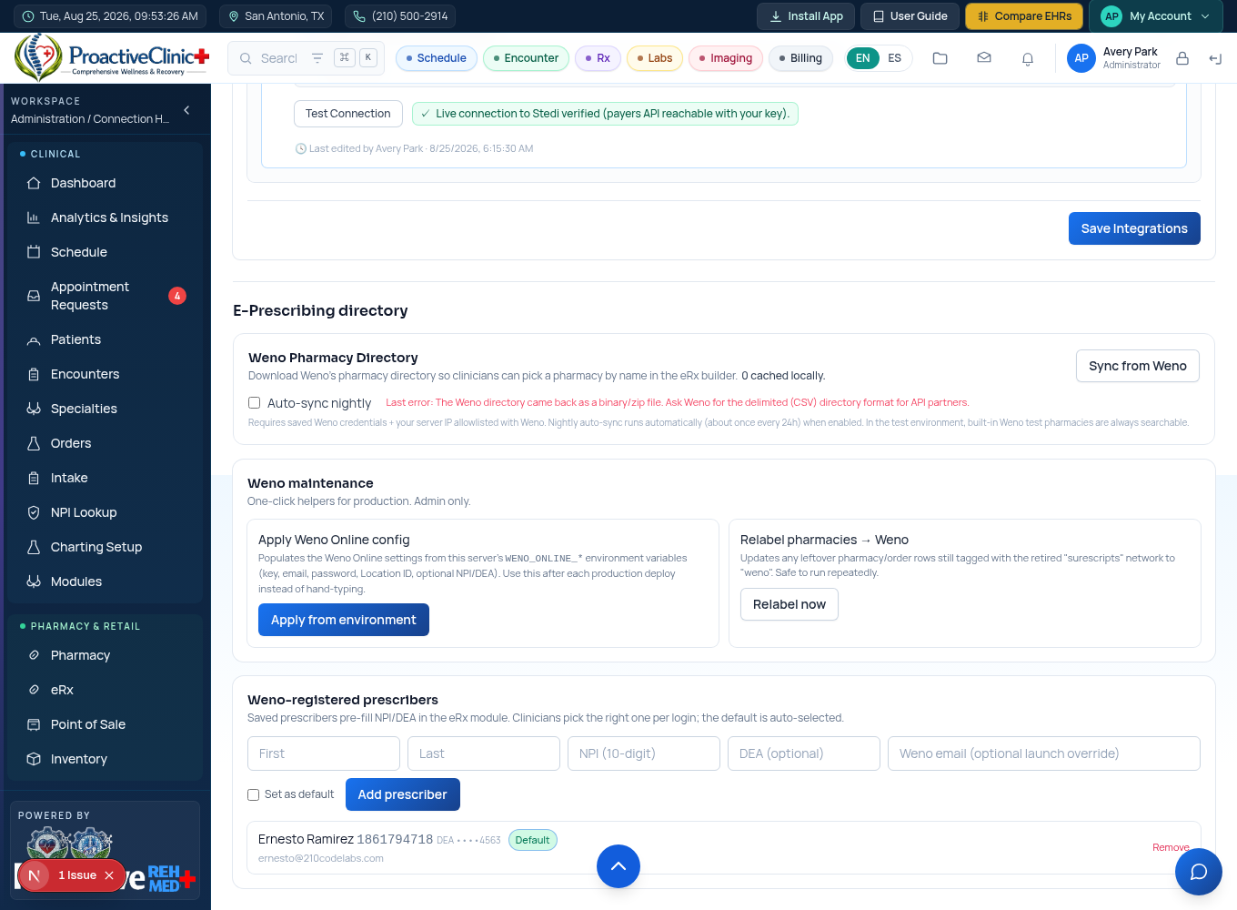Click Apply from environment

344,620
